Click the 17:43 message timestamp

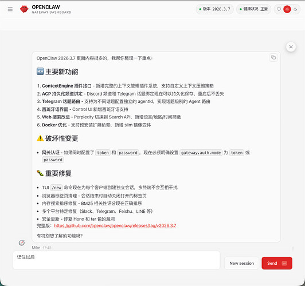pyautogui.click(x=47, y=248)
